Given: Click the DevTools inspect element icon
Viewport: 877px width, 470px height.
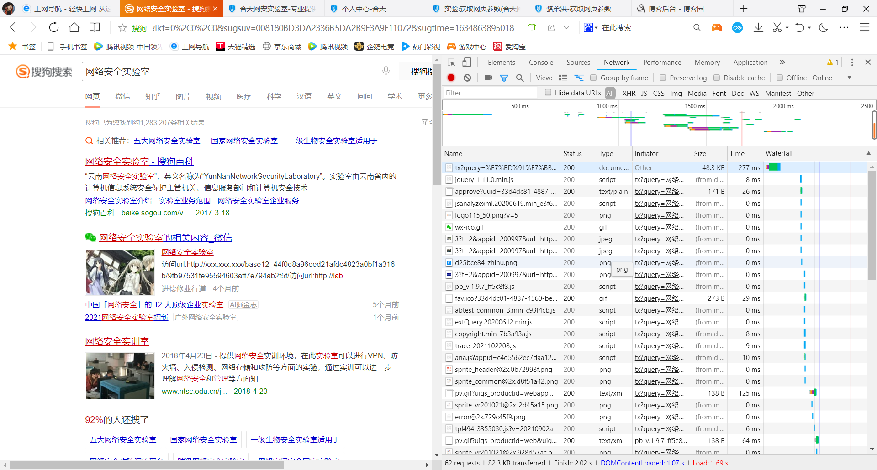Looking at the screenshot, I should point(451,63).
